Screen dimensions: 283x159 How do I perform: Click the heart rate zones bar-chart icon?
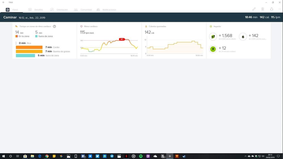coord(16,26)
